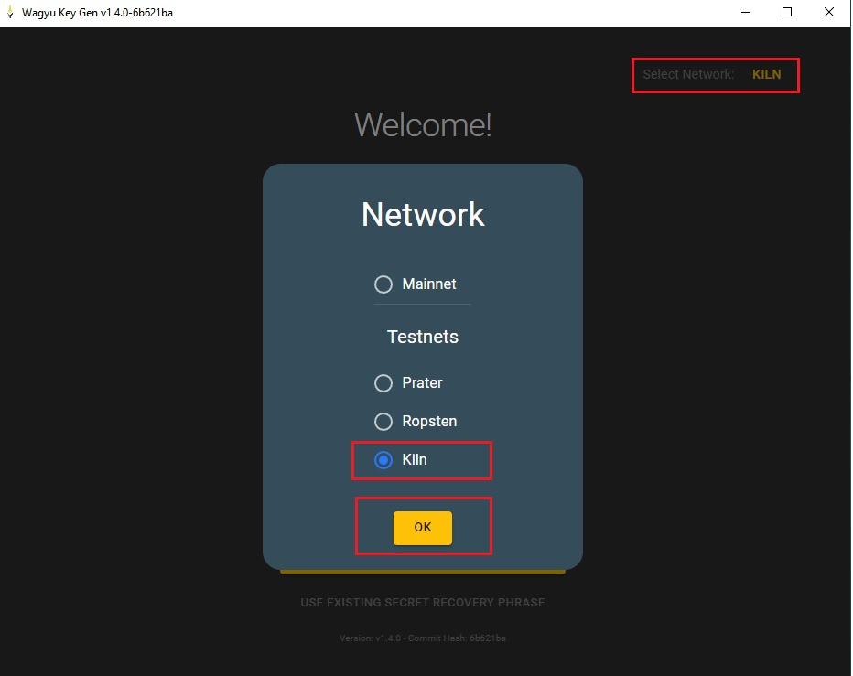Minimize the Wagyu Key Gen window

tap(746, 12)
